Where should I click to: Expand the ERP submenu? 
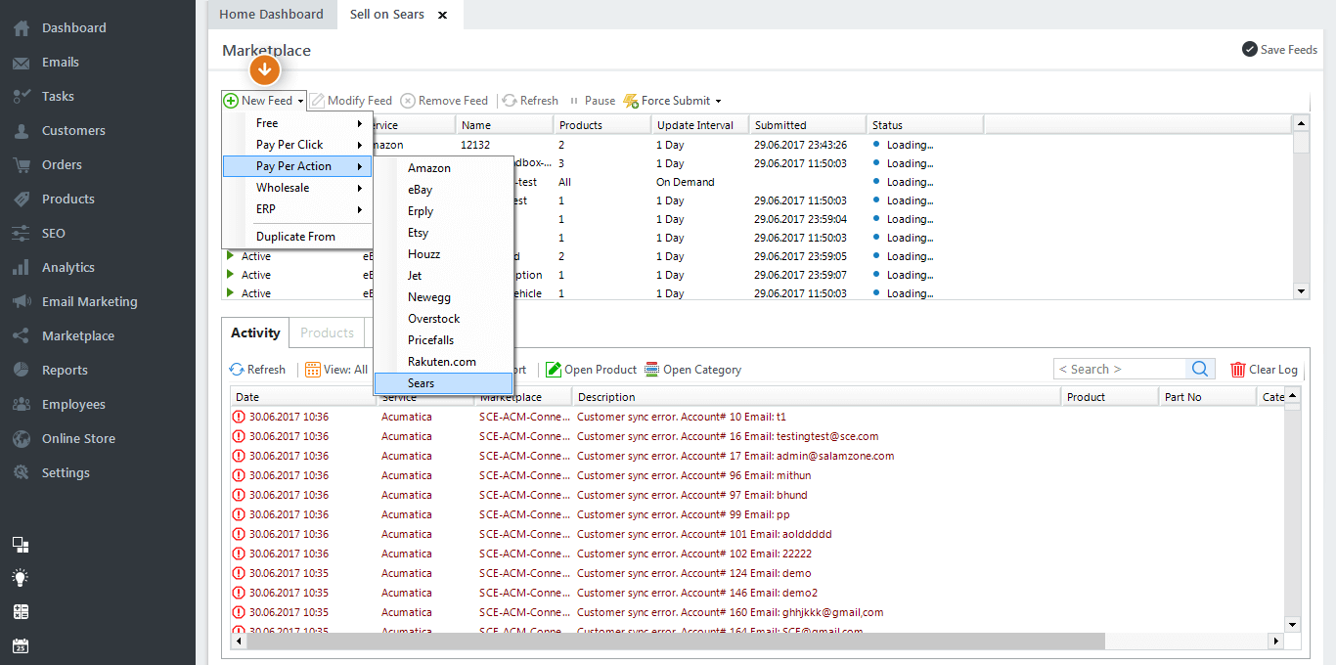(297, 209)
